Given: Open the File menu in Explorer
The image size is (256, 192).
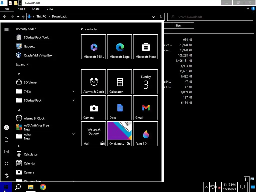Looking at the screenshot, I should [x=7, y=9].
